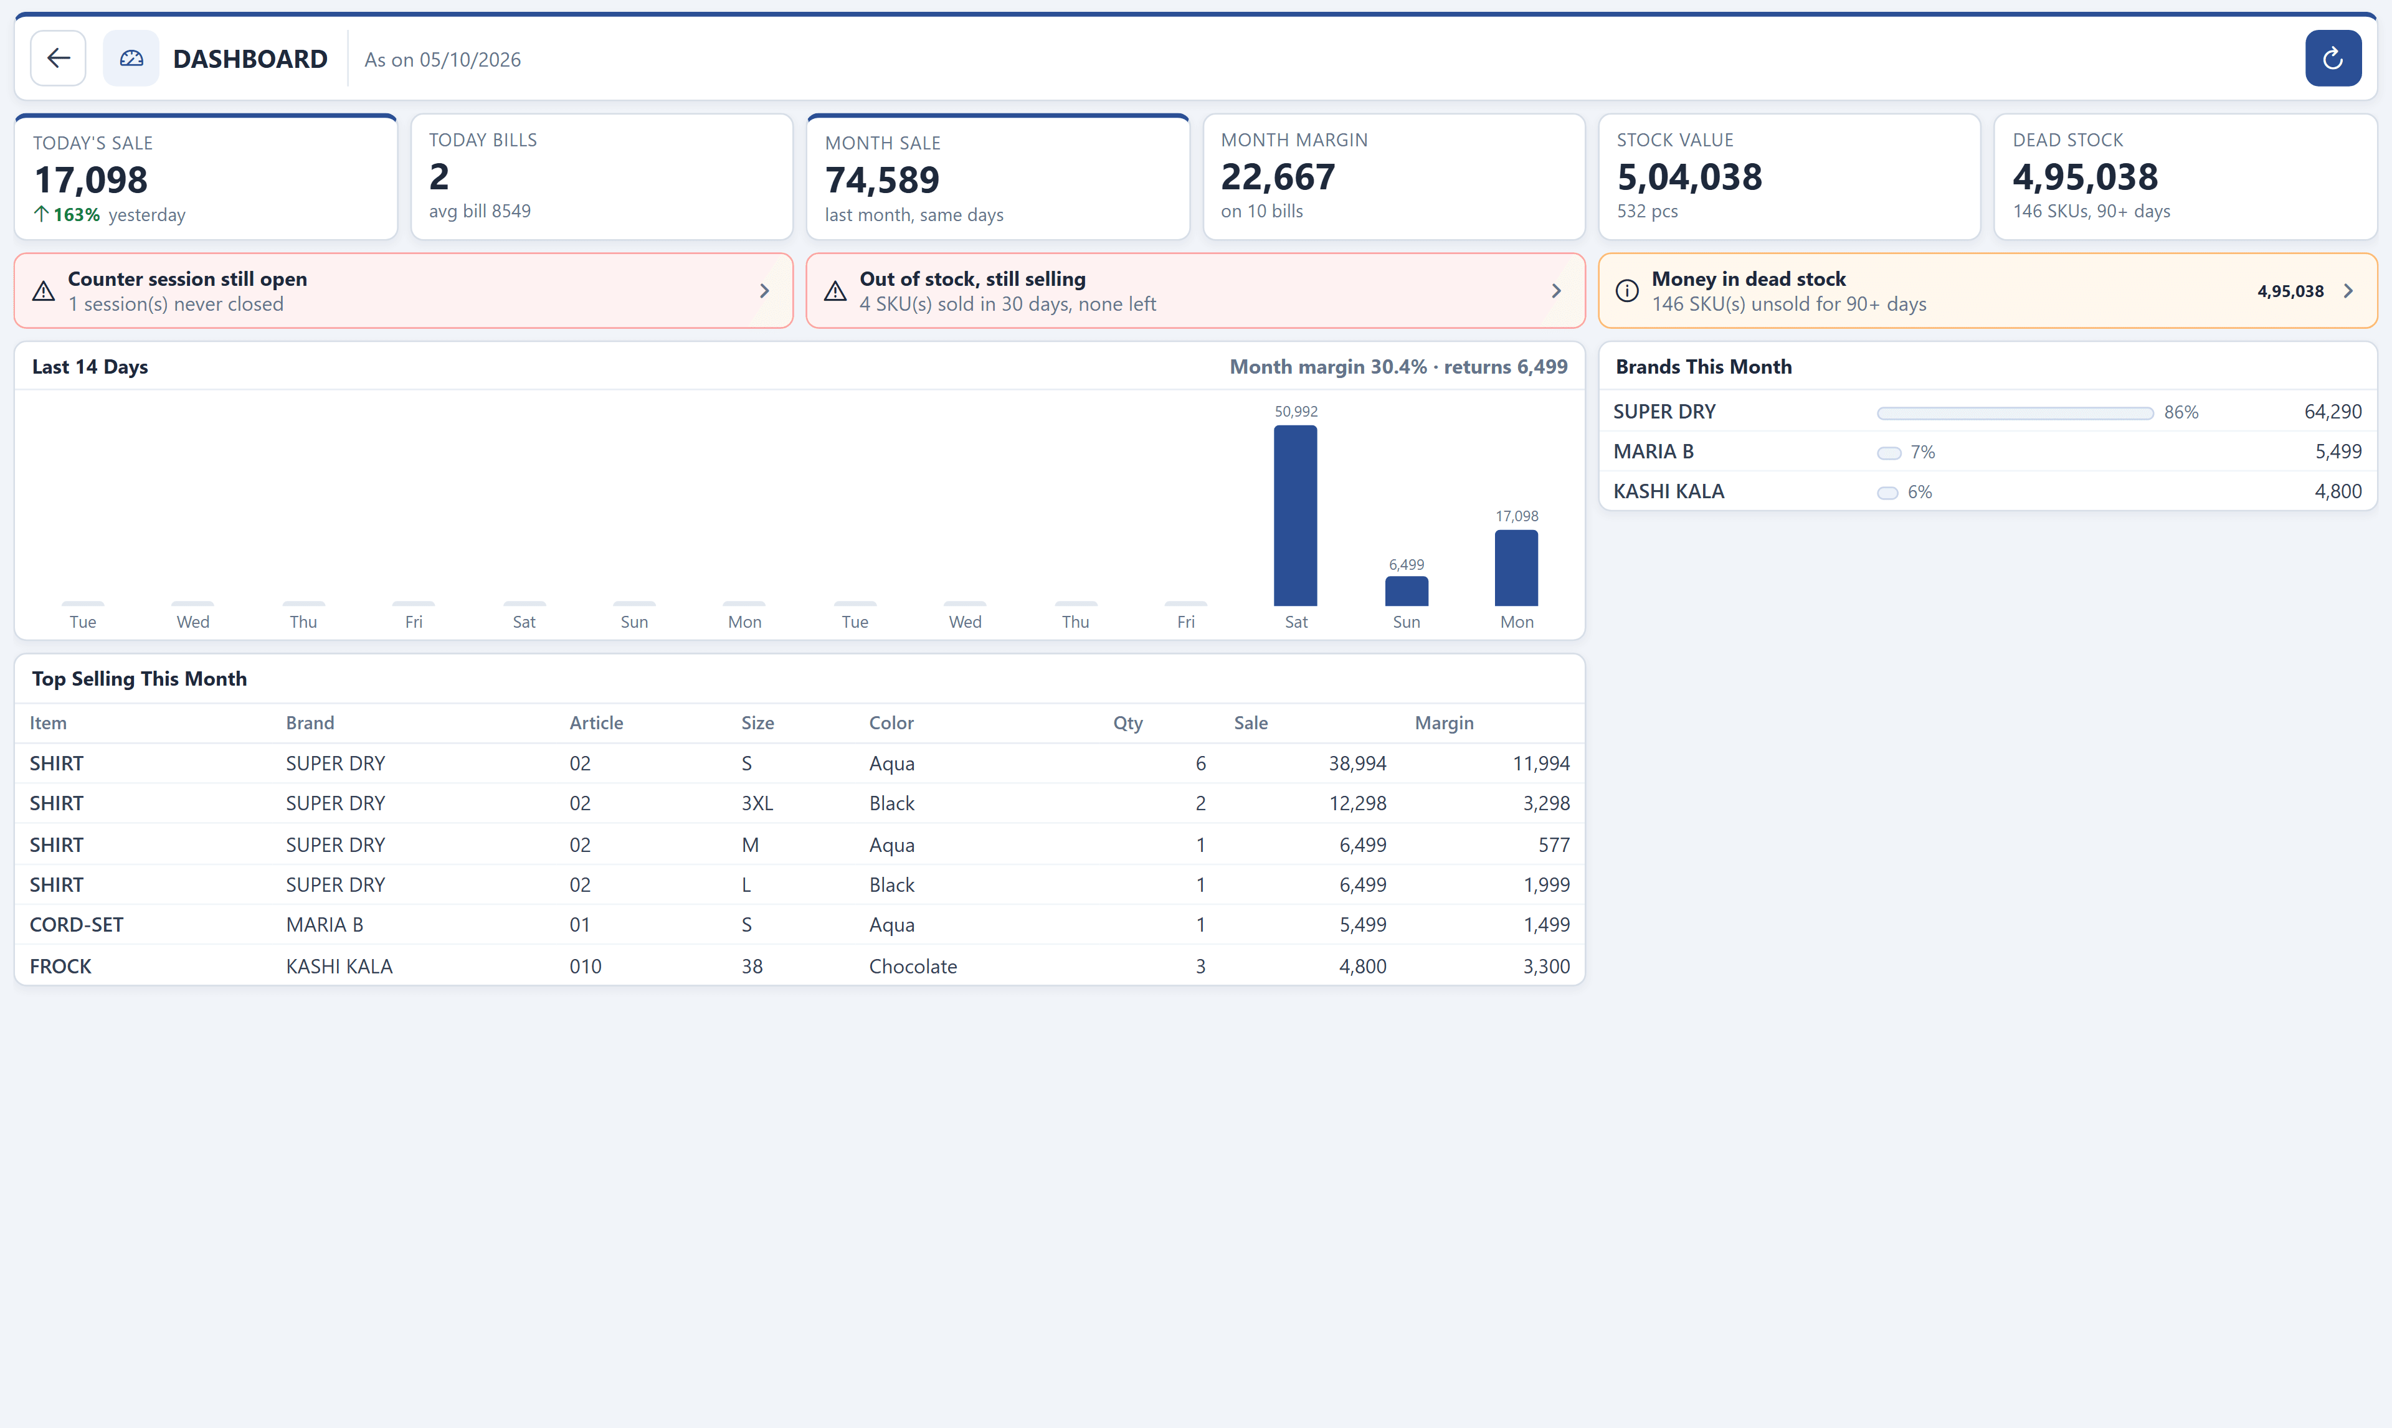Click the 64,290 brand total

point(2332,412)
